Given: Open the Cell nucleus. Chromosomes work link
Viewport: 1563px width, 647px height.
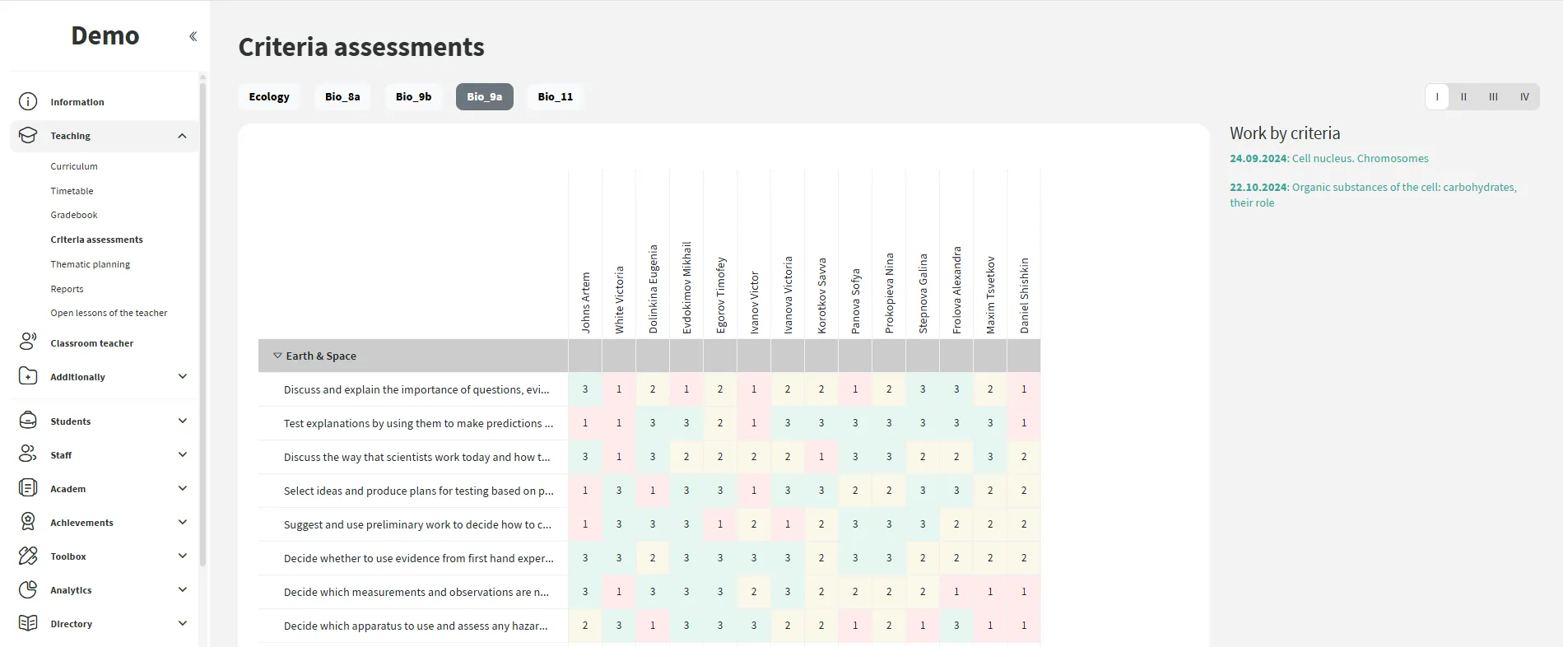Looking at the screenshot, I should point(1360,158).
